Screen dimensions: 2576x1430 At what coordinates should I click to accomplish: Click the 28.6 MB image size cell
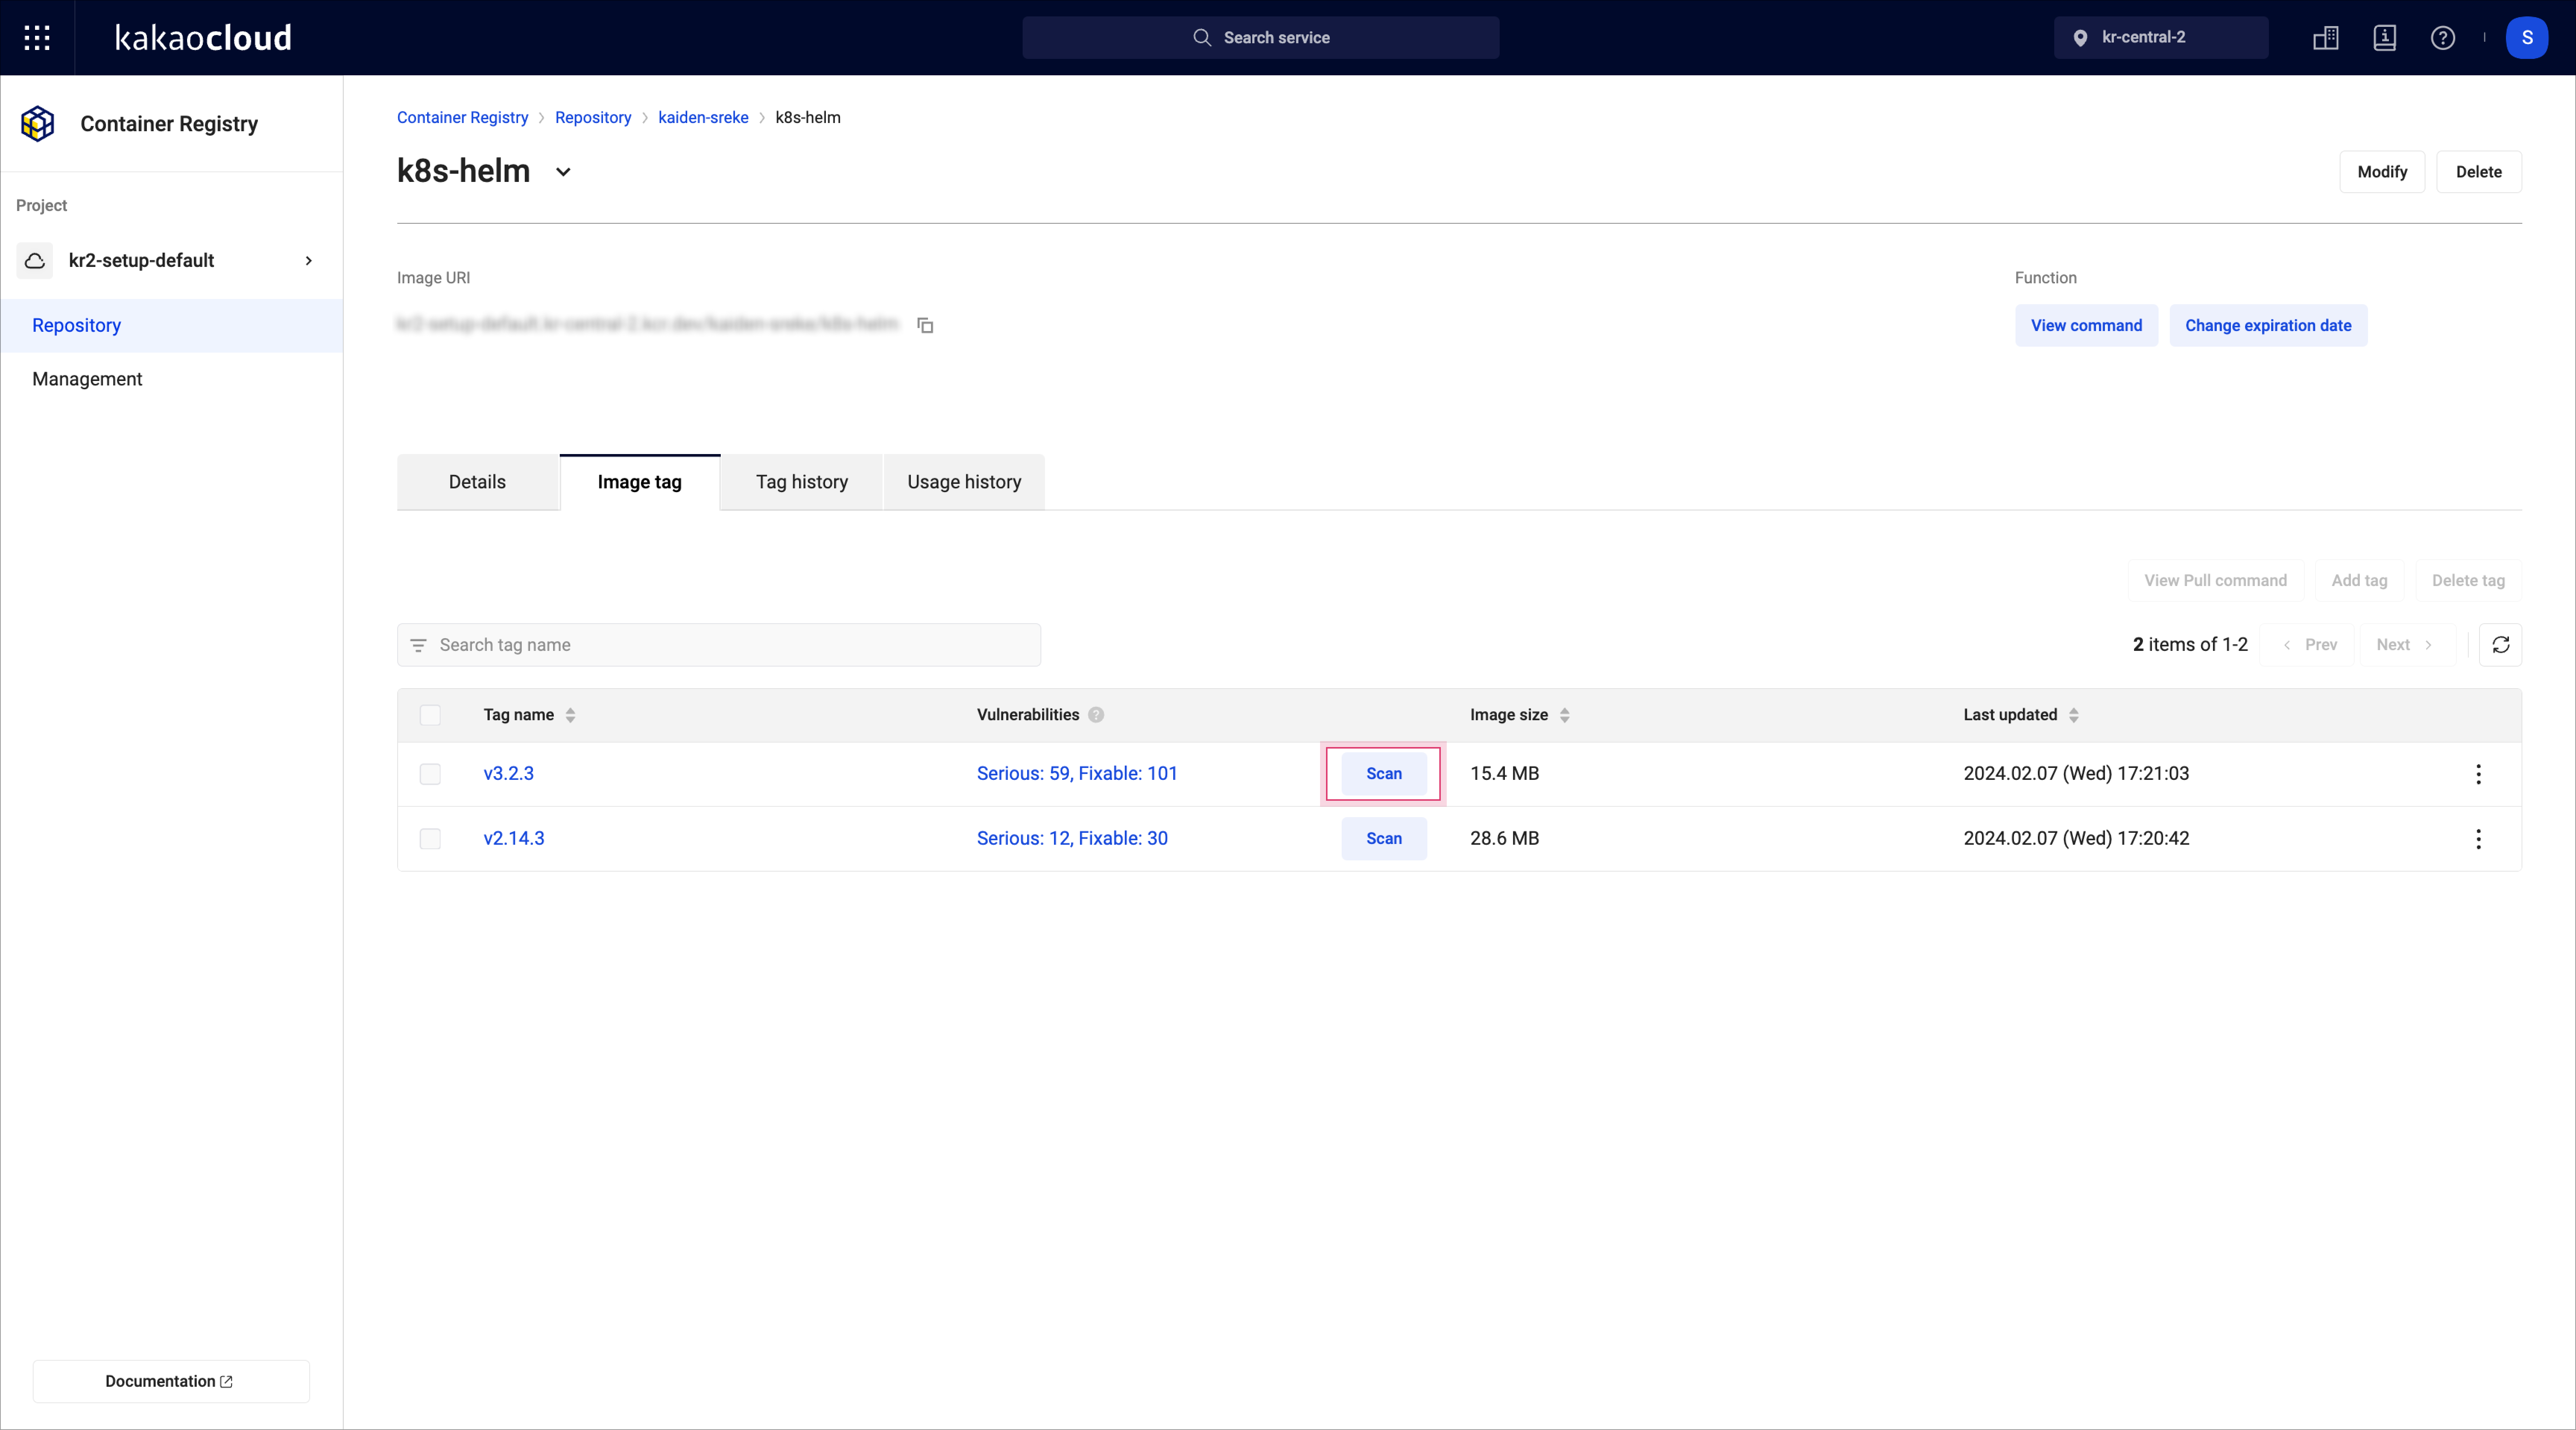tap(1504, 839)
